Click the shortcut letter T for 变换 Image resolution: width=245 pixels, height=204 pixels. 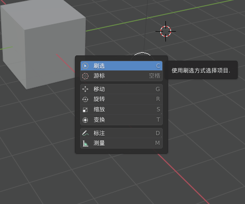coord(158,120)
